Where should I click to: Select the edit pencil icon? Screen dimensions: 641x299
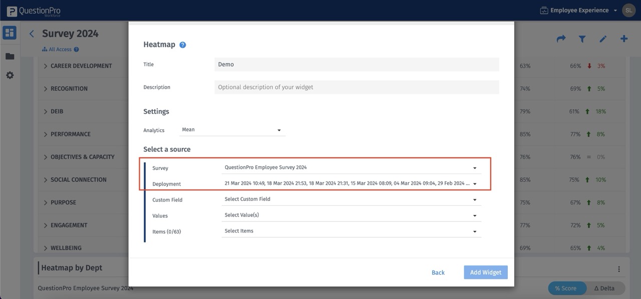click(603, 39)
